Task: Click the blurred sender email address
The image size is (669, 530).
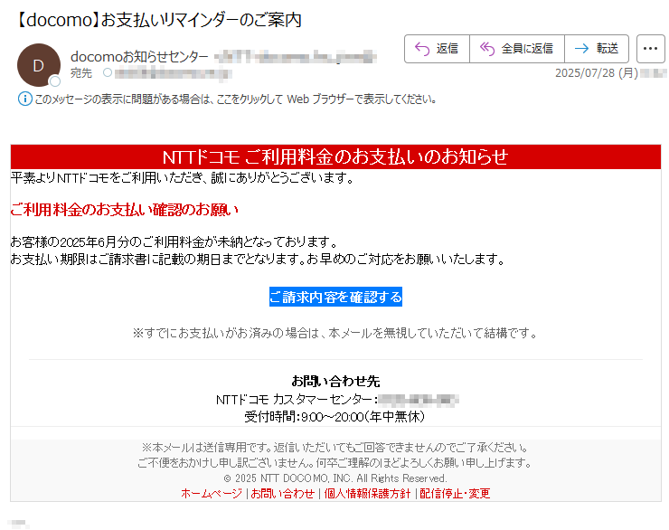Action: pyautogui.click(x=296, y=56)
